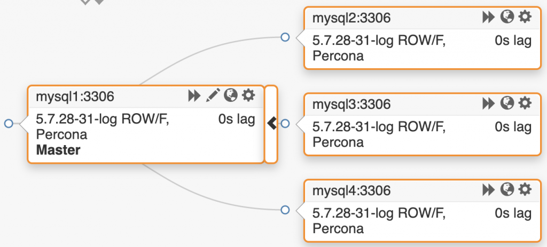This screenshot has height=247, width=547.
Task: Click the connector circle left of mysql1
Action: tap(9, 124)
